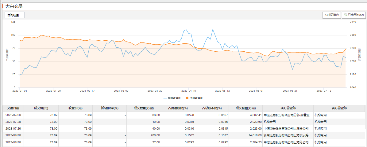The height and width of the screenshot is (147, 367).
Task: Click the 时间排序 sort button
Action: (331, 15)
